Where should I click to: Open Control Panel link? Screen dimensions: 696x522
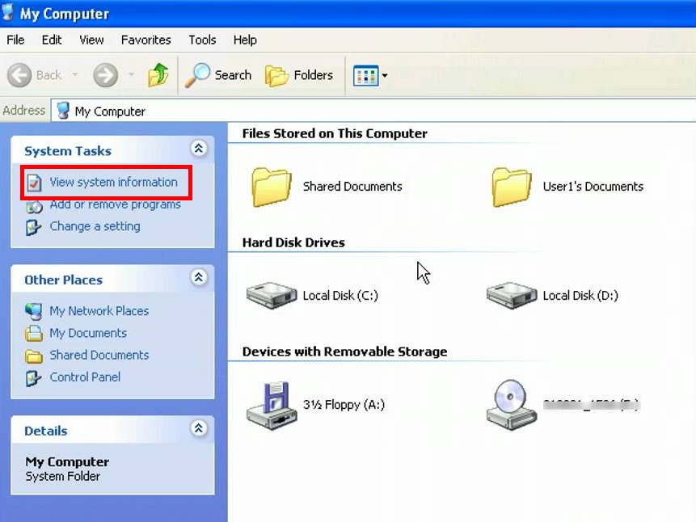[85, 377]
